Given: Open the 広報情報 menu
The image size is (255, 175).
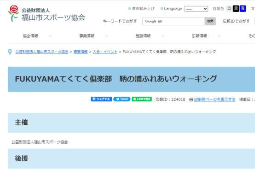Looking at the screenshot, I should 199,36.
